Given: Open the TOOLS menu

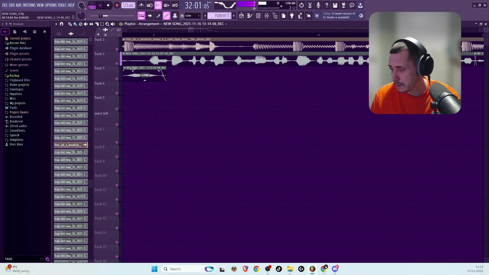Looking at the screenshot, I should 62,5.
